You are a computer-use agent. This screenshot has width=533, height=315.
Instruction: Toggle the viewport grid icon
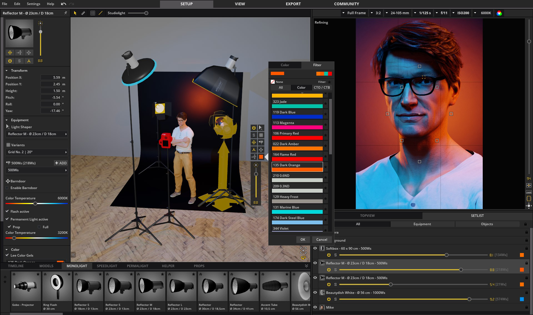93,13
